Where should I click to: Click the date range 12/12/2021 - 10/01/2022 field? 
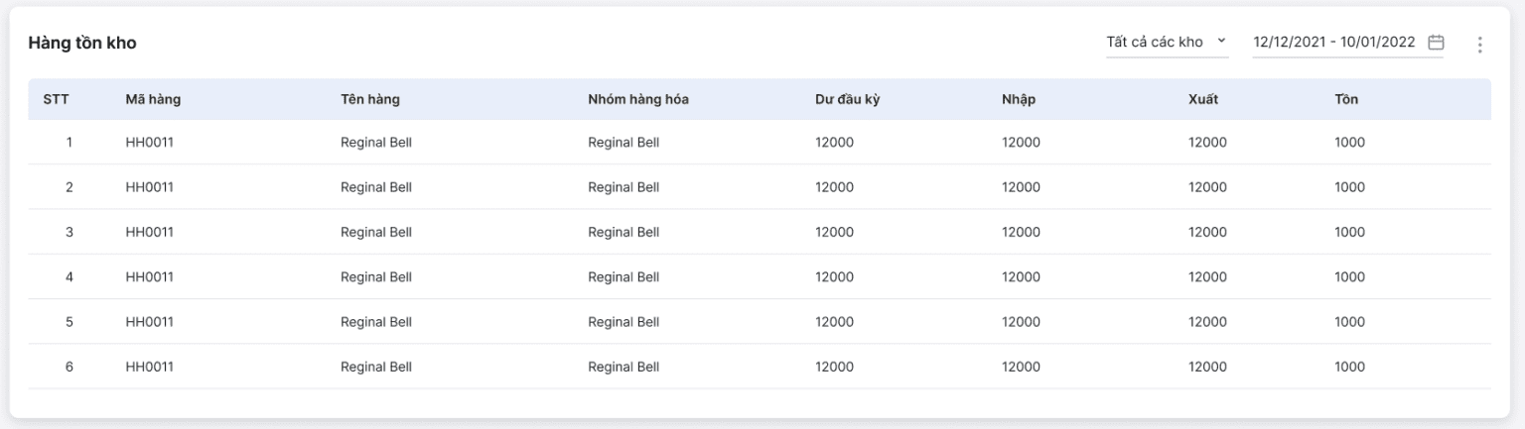tap(1334, 43)
